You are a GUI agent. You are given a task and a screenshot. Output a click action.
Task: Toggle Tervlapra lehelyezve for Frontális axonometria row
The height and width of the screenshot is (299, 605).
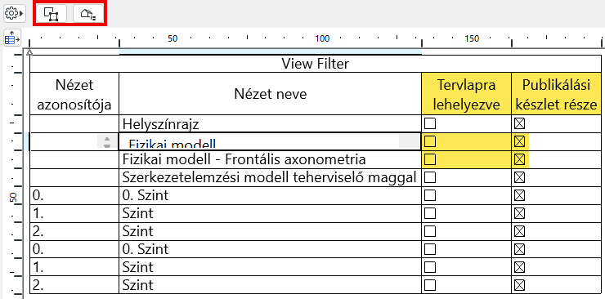pos(430,159)
